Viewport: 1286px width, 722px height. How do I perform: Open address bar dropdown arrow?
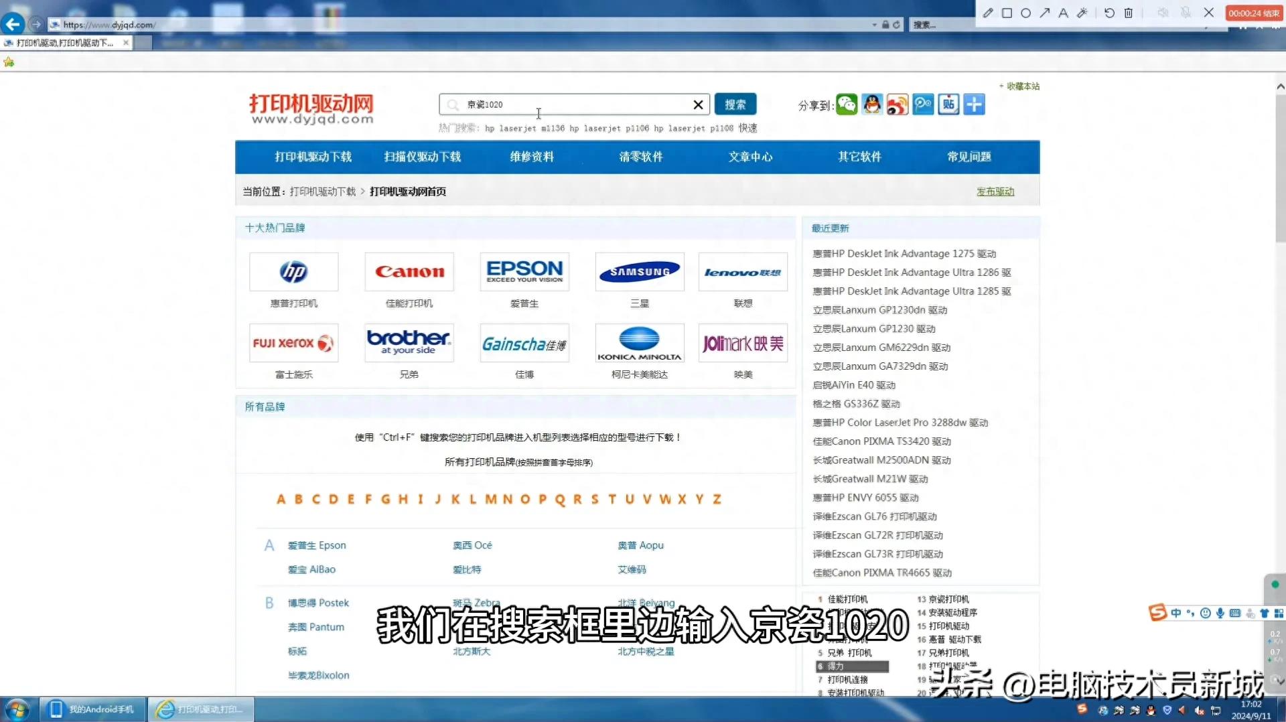pyautogui.click(x=874, y=25)
